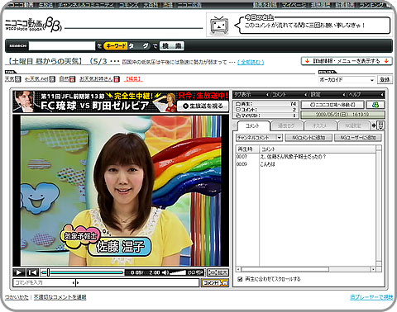This screenshot has width=397, height=312.
Task: Click the small left arrow before the コメント tab
Action: (235, 126)
